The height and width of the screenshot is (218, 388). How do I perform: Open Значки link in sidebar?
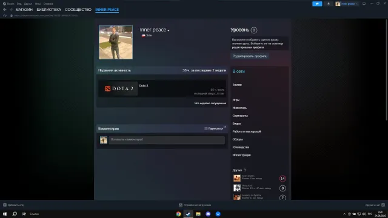tap(237, 85)
